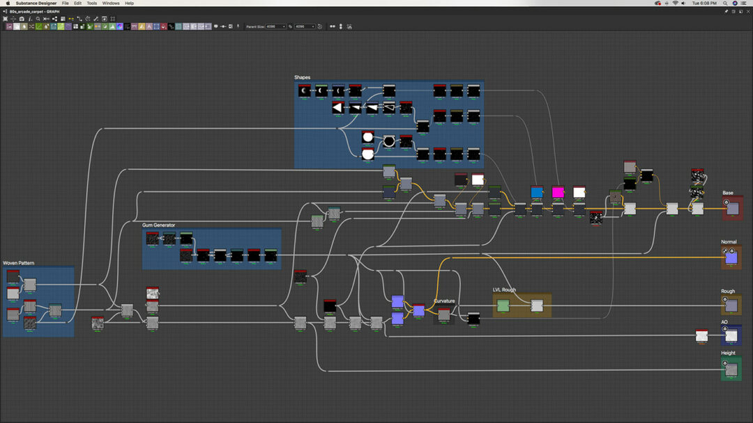Image resolution: width=753 pixels, height=423 pixels.
Task: Toggle the yellow connection highlight icon
Action: point(71,19)
